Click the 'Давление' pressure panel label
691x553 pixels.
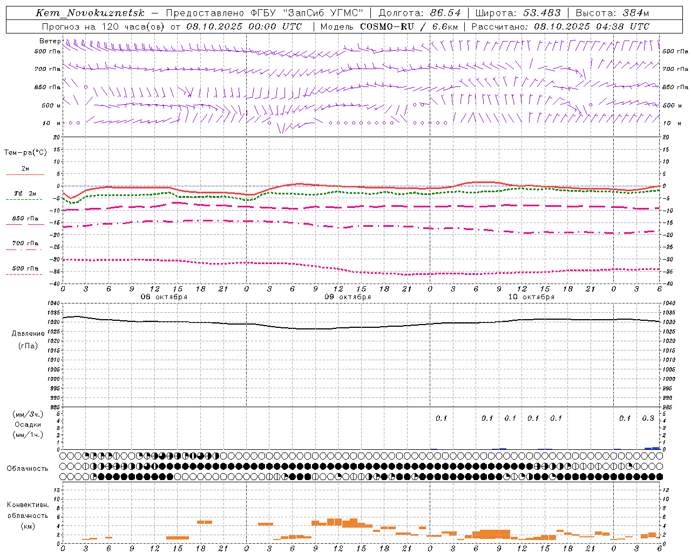point(28,334)
